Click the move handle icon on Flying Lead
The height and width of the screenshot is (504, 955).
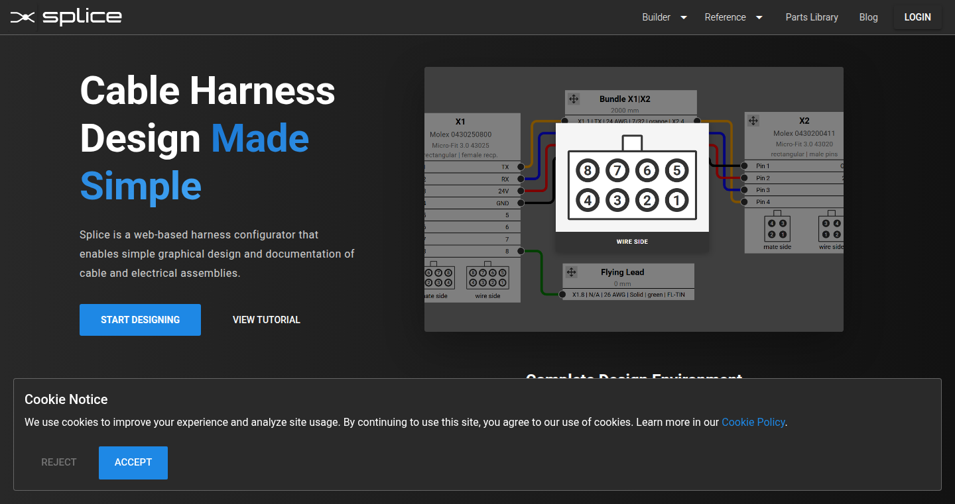pyautogui.click(x=572, y=272)
